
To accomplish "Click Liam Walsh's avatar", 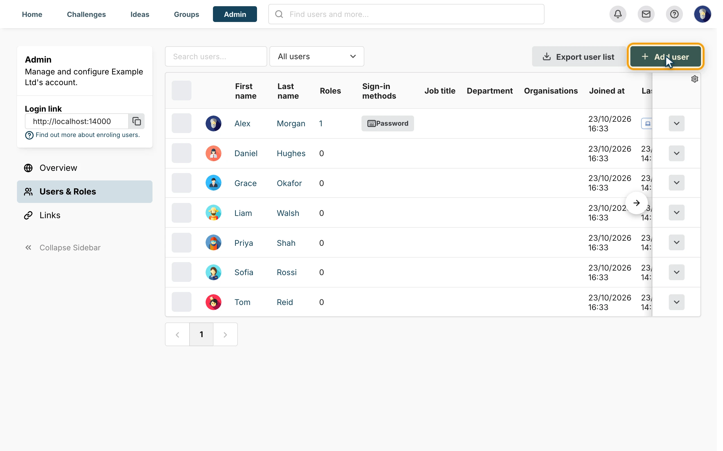I will click(x=213, y=213).
